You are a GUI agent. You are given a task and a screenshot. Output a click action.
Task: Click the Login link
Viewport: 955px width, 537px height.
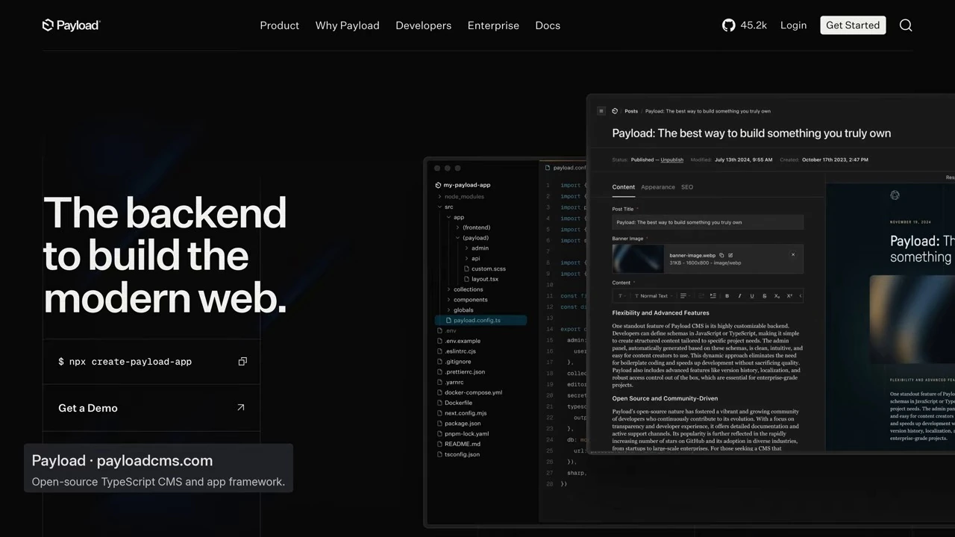794,25
